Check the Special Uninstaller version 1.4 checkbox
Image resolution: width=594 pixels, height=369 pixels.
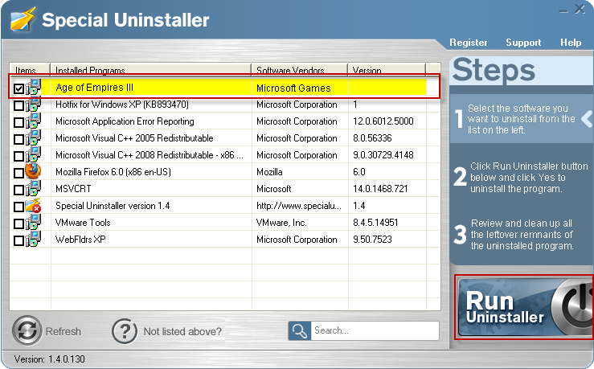click(18, 207)
